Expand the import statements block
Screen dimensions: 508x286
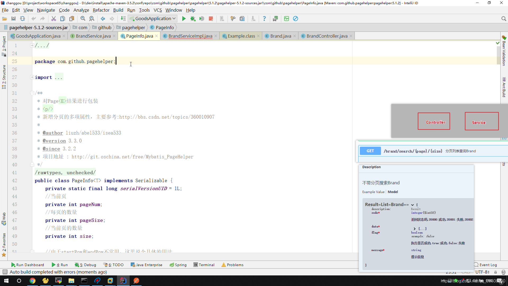point(32,77)
